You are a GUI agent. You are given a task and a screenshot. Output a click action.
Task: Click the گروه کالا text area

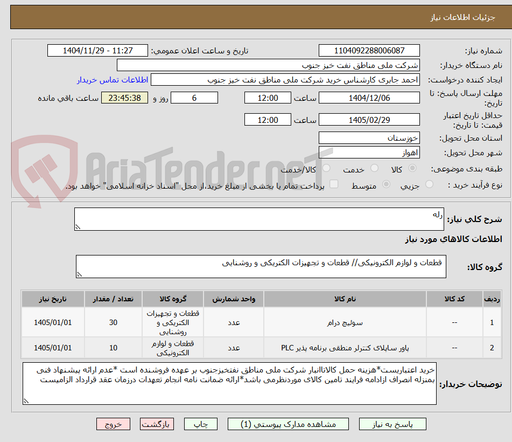coord(261,266)
